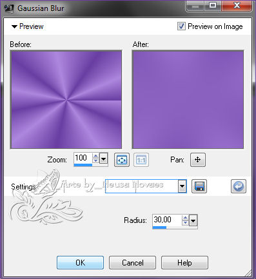Click the Save preset floppy disk icon
Image resolution: width=256 pixels, height=279 pixels.
(199, 186)
